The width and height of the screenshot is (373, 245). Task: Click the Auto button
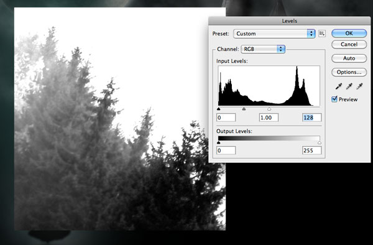(x=349, y=58)
